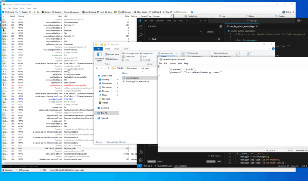Open Blackbox panel settings gear
The width and height of the screenshot is (308, 181).
[221, 26]
